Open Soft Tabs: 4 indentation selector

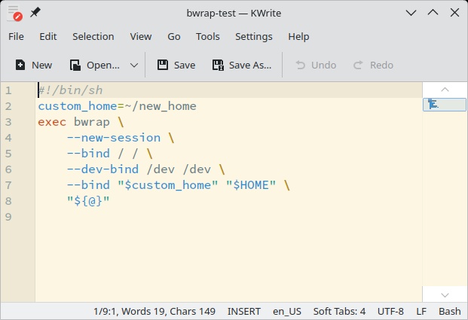pos(339,312)
